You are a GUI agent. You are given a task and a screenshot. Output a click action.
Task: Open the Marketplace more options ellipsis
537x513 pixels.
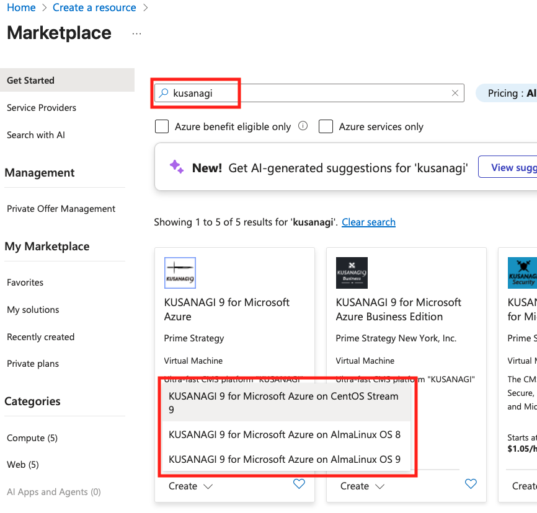coord(136,33)
